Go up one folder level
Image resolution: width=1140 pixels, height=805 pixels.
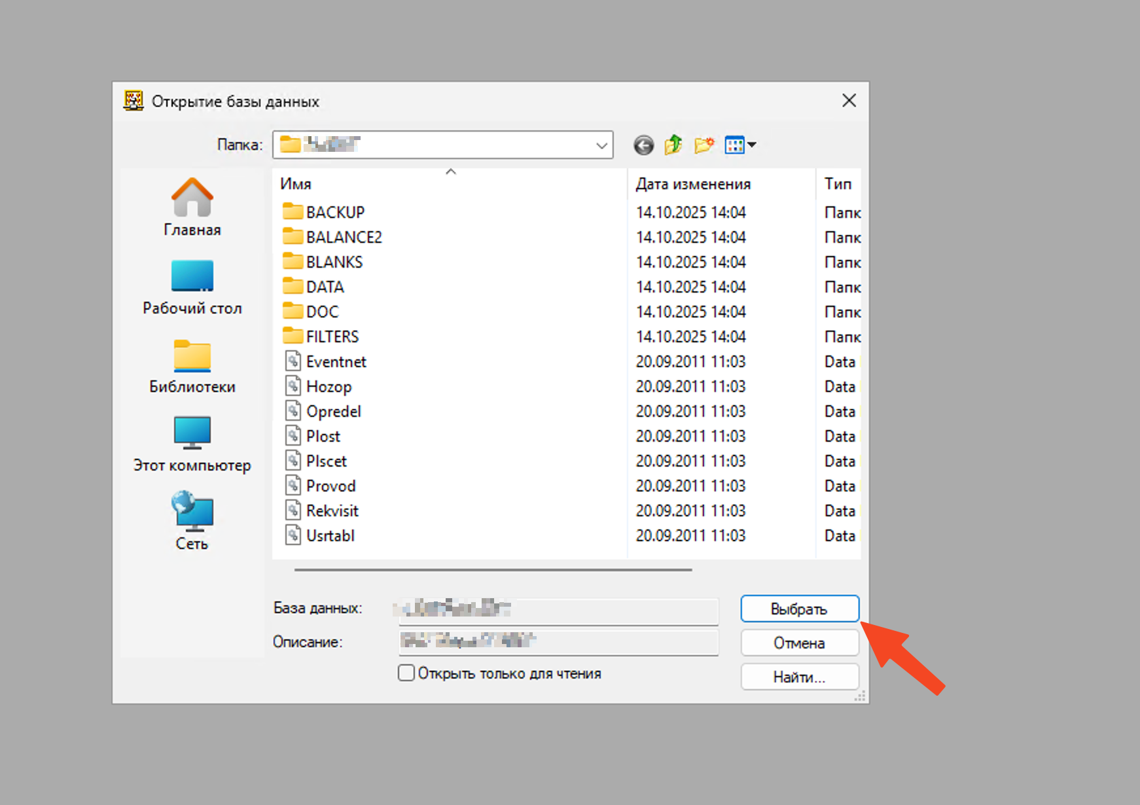(673, 145)
